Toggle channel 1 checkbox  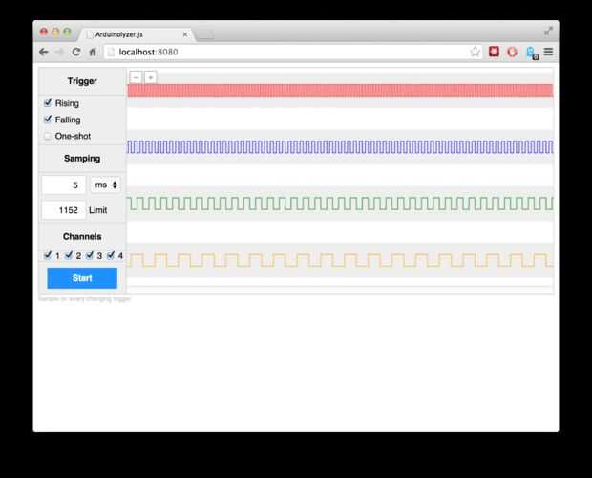[x=48, y=255]
